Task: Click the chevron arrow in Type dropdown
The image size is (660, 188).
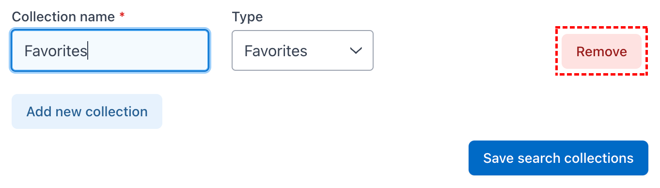Action: (x=356, y=50)
